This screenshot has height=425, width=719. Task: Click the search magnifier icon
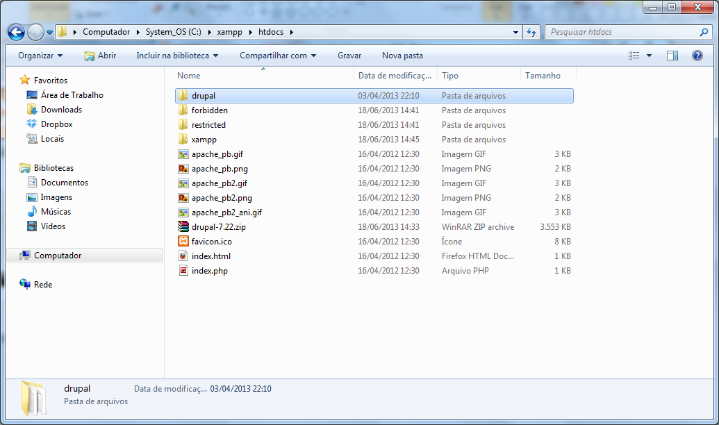click(704, 32)
